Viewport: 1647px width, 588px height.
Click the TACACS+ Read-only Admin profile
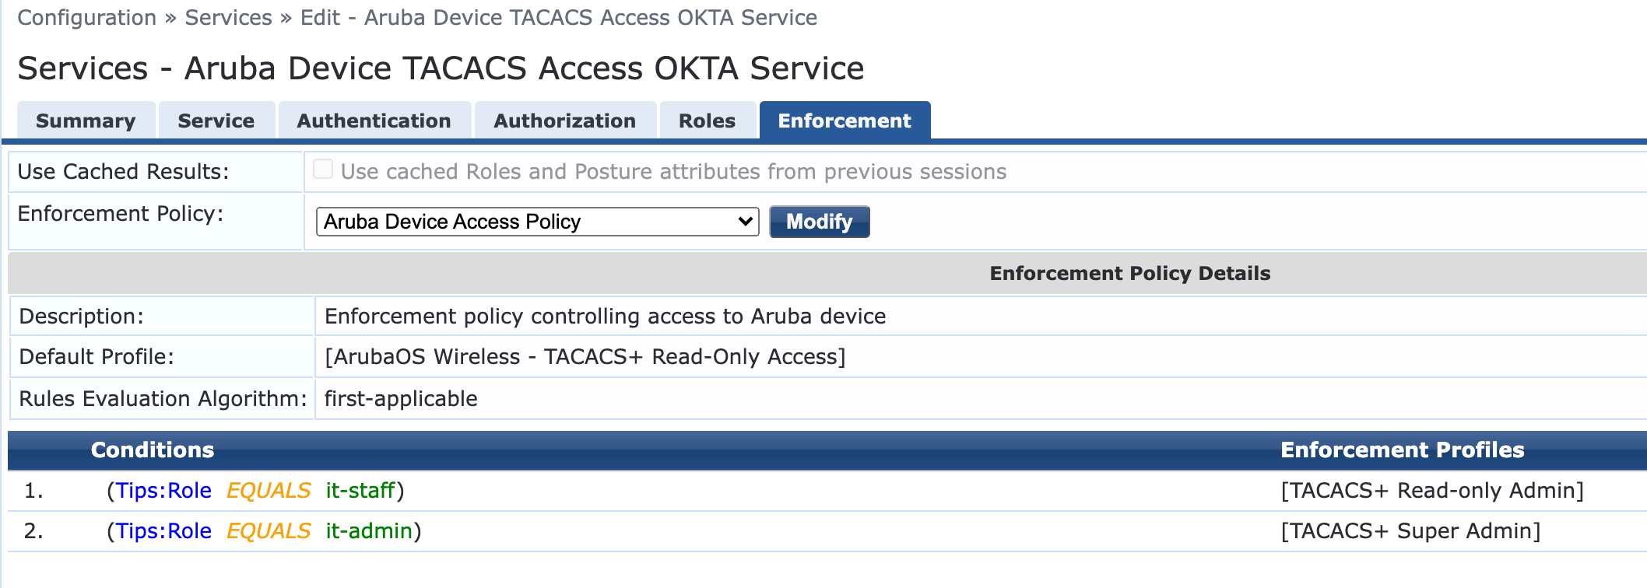click(x=1431, y=490)
